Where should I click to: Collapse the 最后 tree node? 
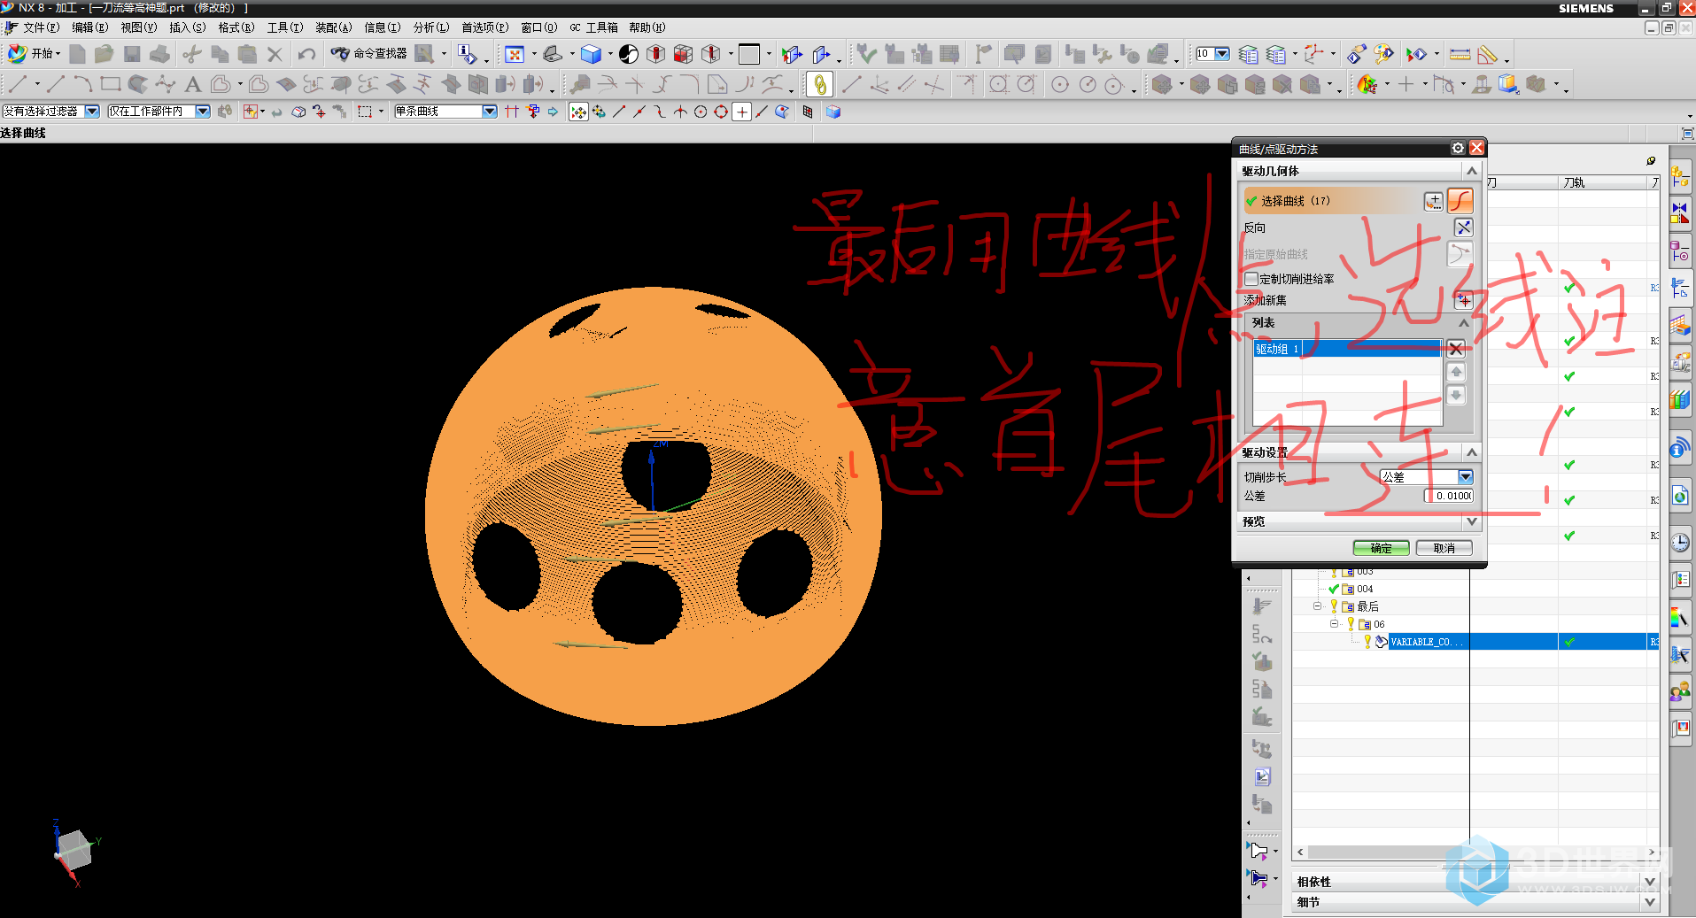tap(1317, 606)
